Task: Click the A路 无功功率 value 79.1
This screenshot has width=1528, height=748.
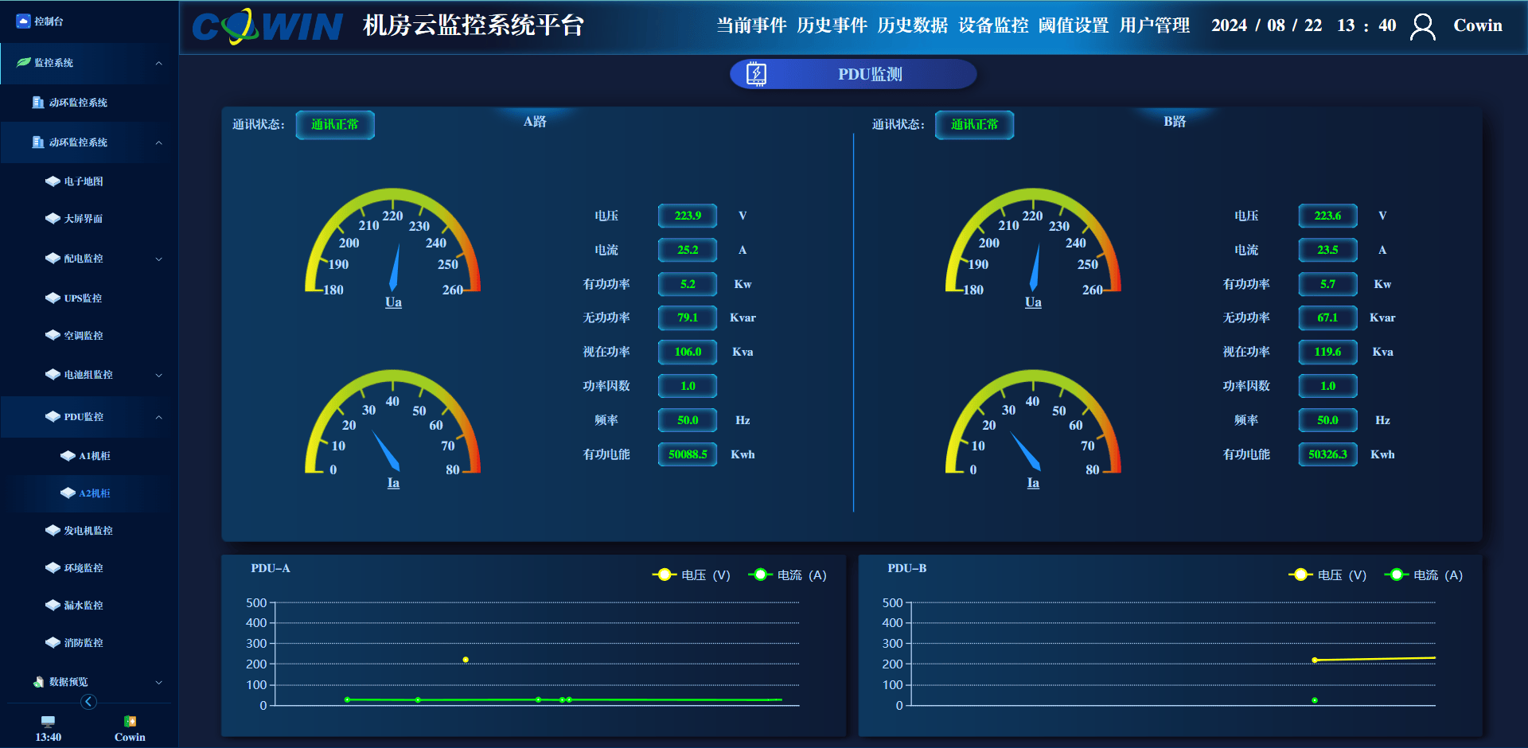Action: (x=688, y=318)
